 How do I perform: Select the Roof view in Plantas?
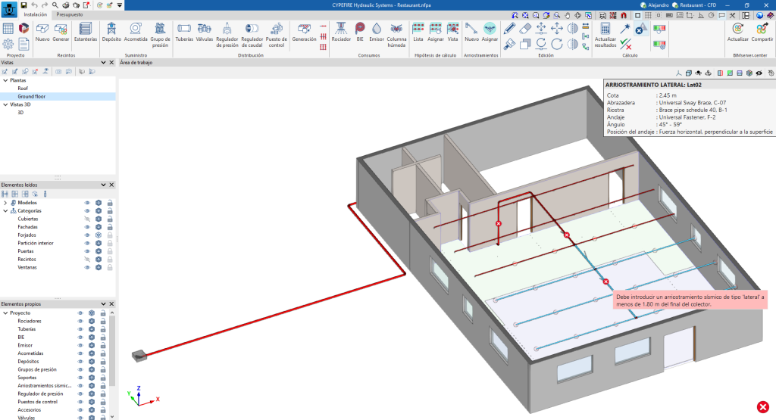[23, 88]
